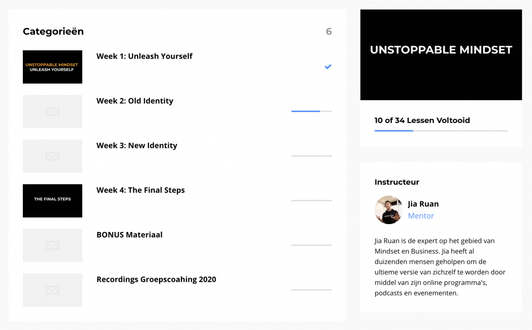Open Week 3: New Identity category title
Screen dimensions: 532x330
click(x=137, y=146)
